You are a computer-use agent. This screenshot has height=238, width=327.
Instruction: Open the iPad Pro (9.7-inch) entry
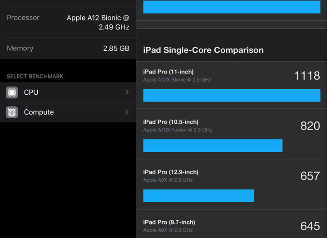[x=169, y=222]
